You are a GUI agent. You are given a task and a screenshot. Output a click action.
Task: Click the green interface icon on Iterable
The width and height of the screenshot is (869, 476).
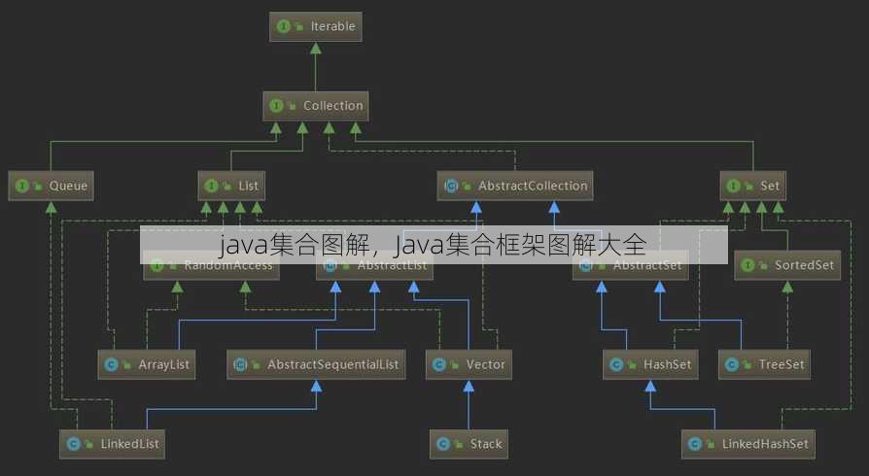[283, 26]
